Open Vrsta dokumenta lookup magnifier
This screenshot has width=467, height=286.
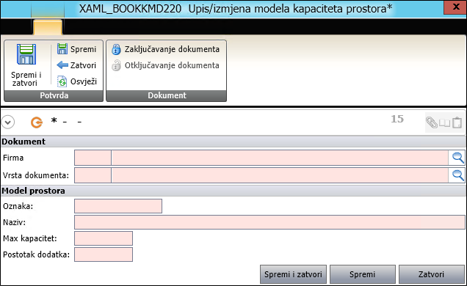tap(457, 175)
